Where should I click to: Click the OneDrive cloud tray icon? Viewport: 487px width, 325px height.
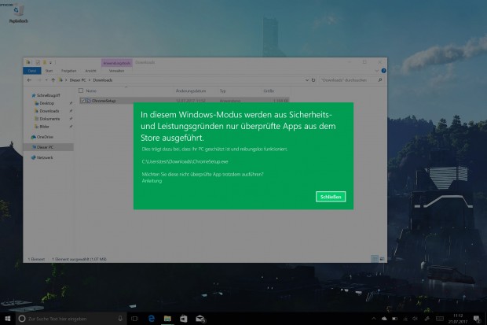384,319
